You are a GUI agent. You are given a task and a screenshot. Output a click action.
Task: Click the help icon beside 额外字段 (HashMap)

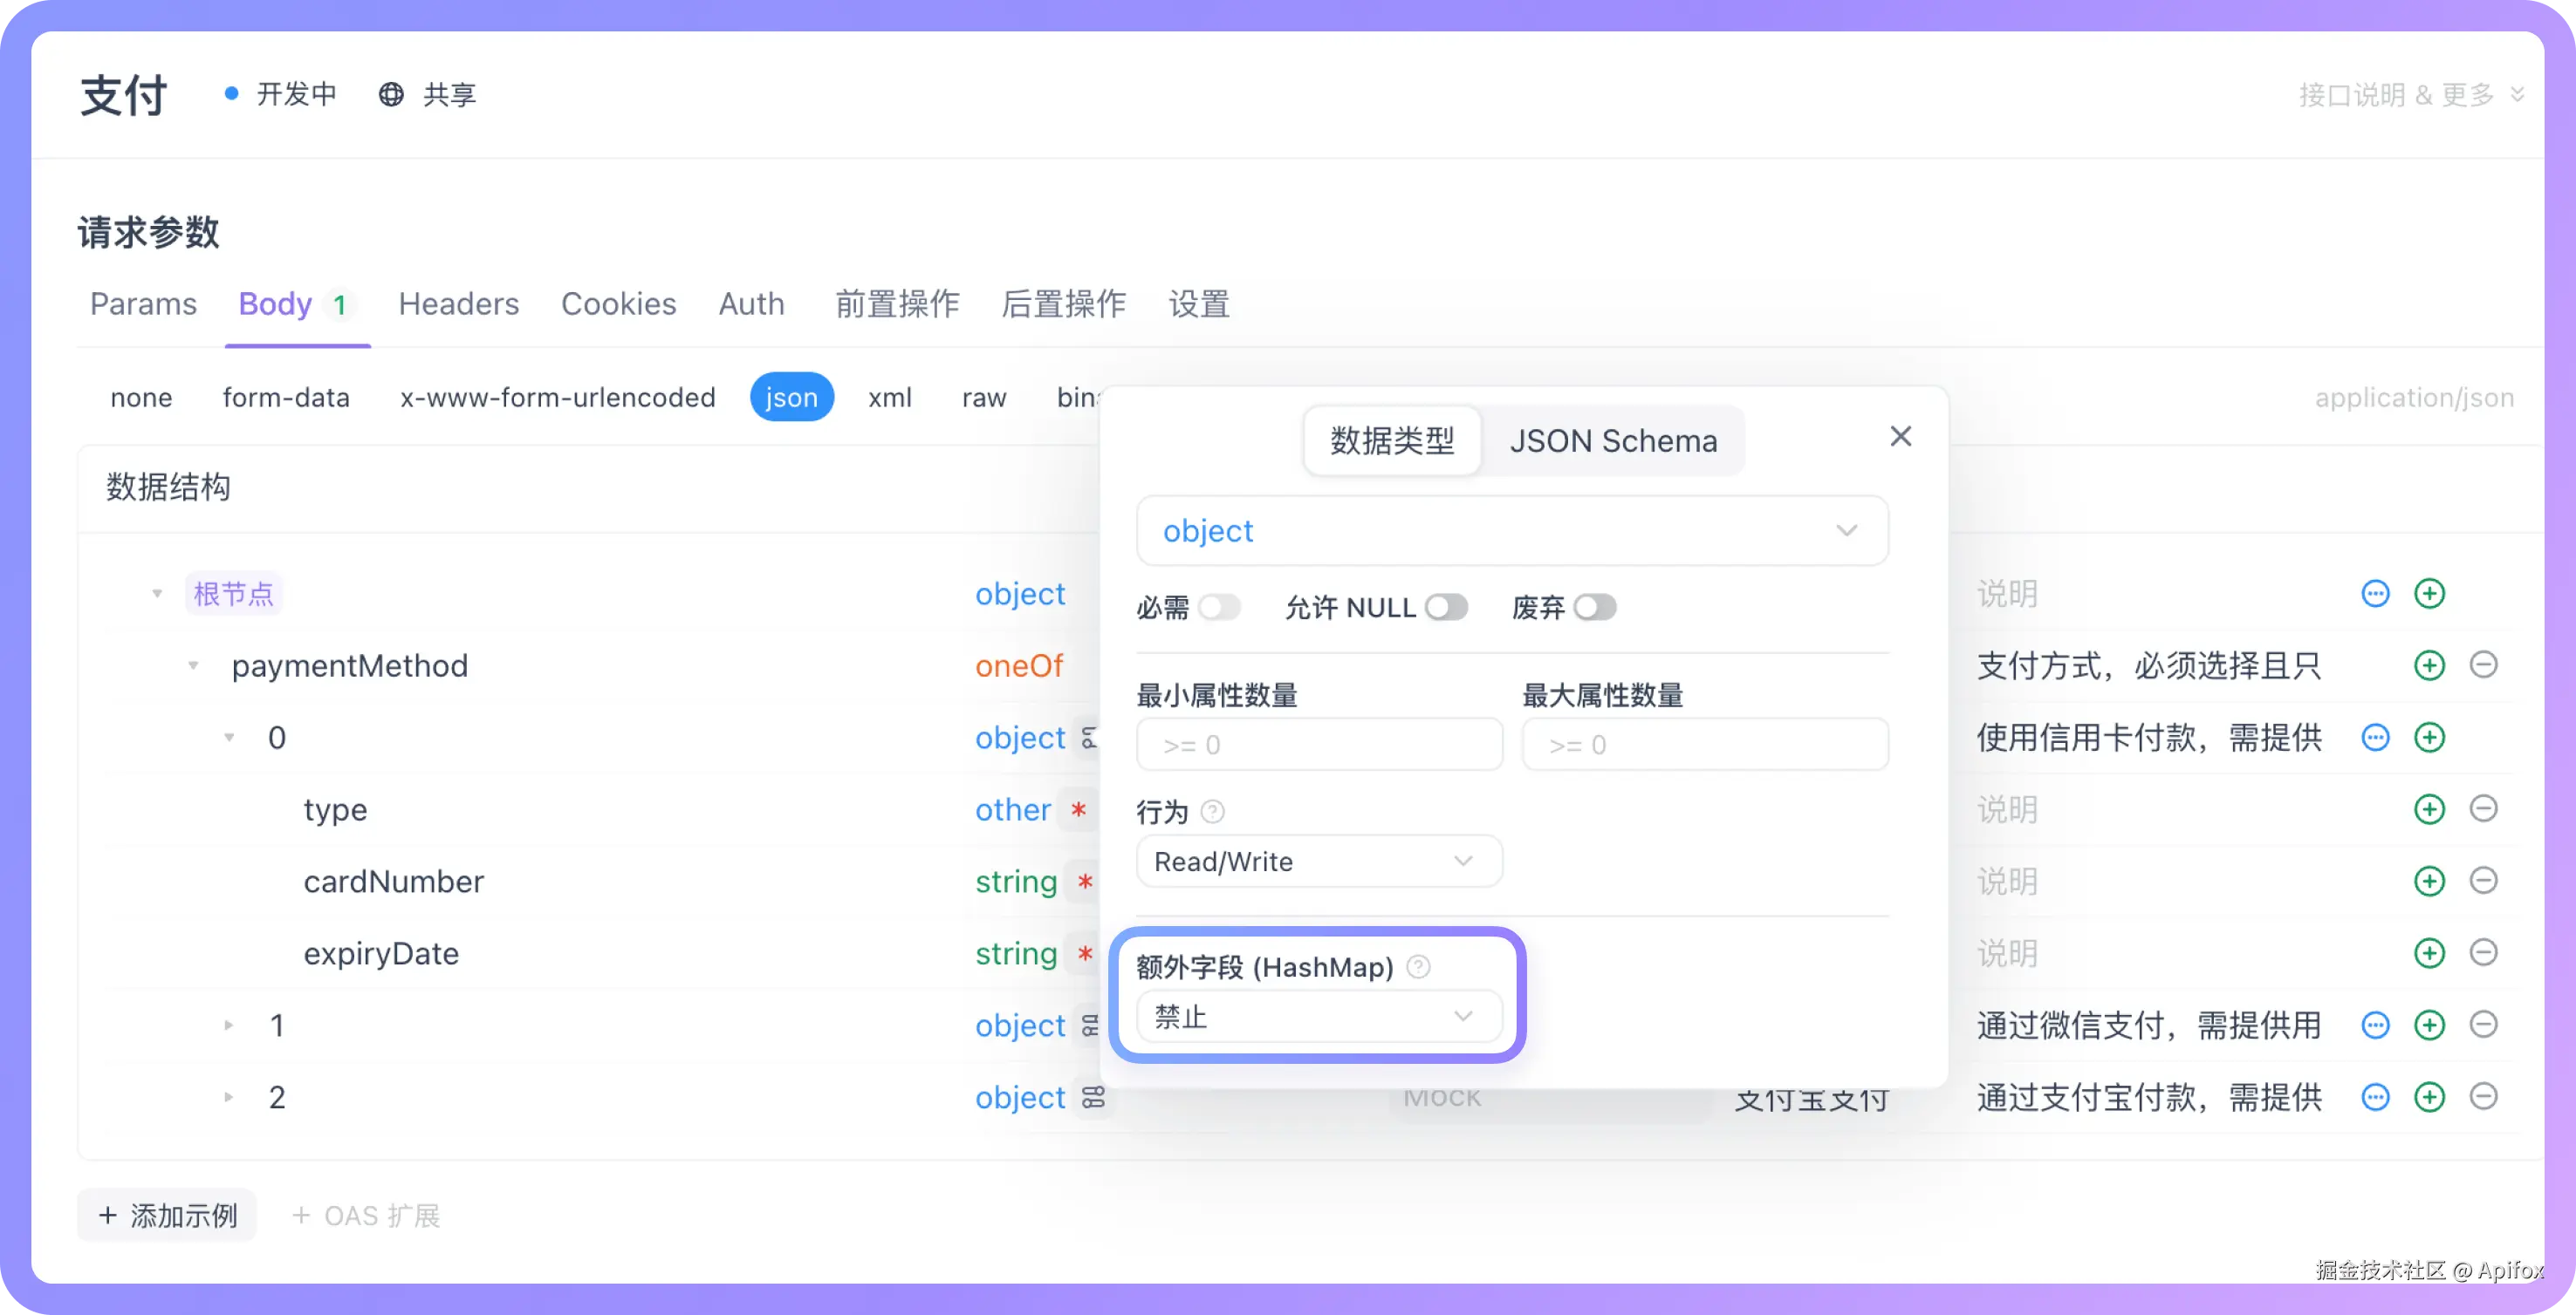click(1419, 966)
